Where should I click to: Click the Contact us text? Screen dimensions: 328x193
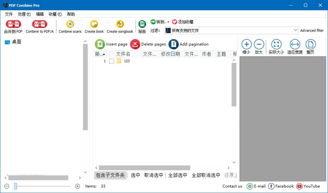(232, 186)
